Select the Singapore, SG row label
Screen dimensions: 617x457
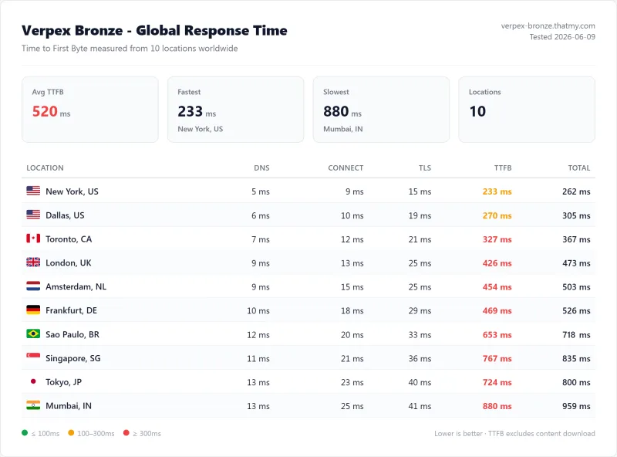point(73,358)
